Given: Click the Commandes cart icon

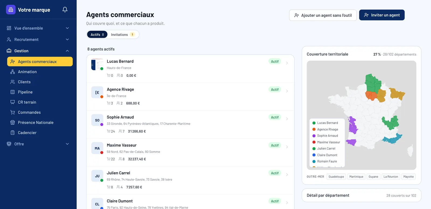Looking at the screenshot, I should coord(12,112).
